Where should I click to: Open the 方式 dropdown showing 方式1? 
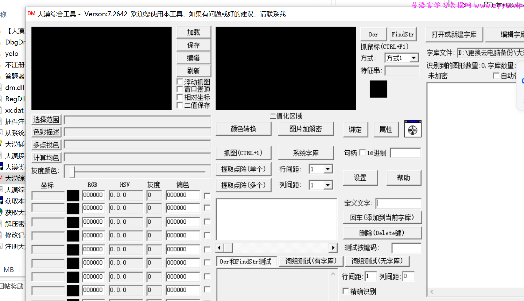[x=414, y=58]
